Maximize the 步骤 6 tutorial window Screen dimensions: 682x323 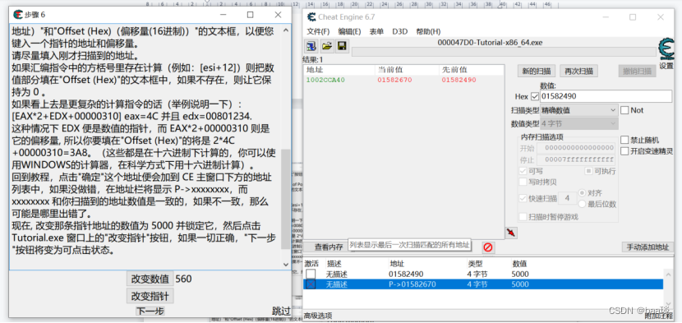[250, 14]
